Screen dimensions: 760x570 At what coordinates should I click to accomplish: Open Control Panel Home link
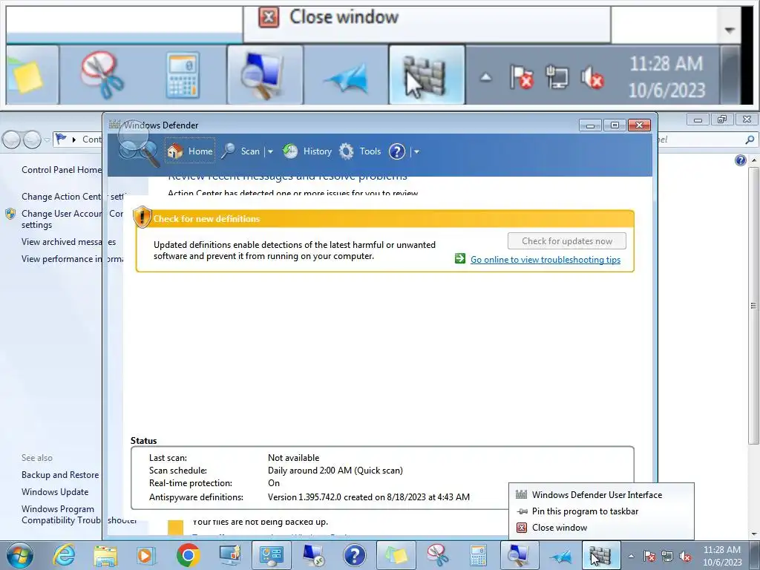click(61, 170)
